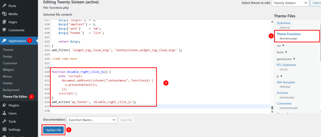The height and width of the screenshot is (137, 321).
Task: Open Archives file link
Action: pyautogui.click(x=282, y=93)
